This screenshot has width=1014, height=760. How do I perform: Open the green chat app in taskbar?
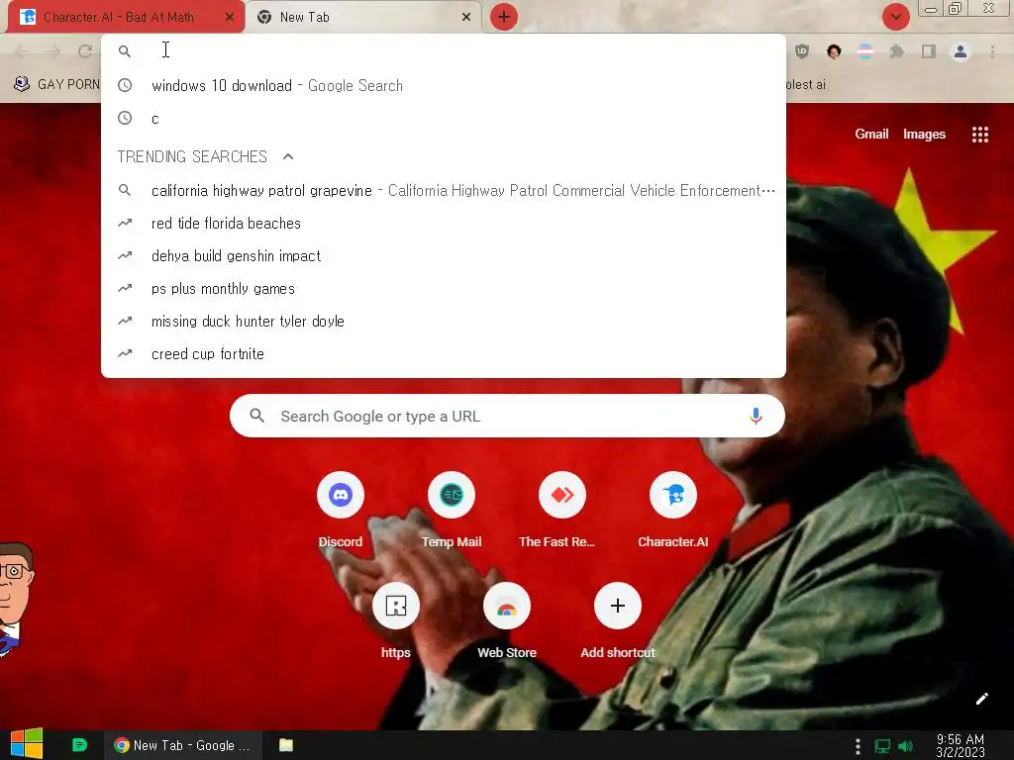click(x=79, y=745)
